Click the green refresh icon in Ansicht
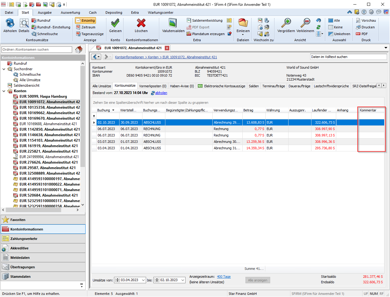Image resolution: width=390 pixels, height=297 pixels. 318,27
